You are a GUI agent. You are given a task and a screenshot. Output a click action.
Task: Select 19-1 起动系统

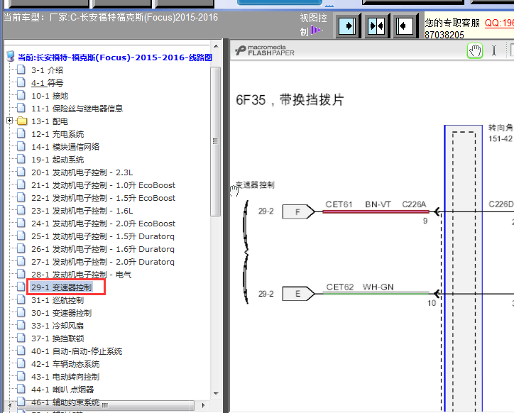tap(58, 160)
